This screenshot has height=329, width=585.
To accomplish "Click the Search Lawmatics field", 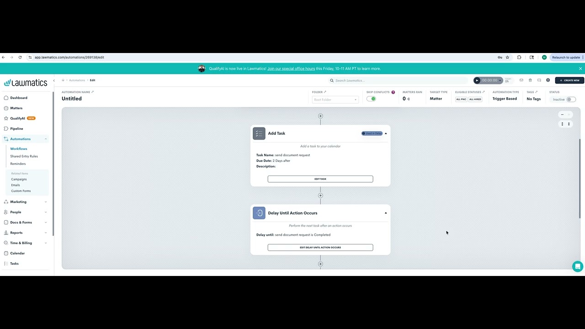I will (398, 80).
